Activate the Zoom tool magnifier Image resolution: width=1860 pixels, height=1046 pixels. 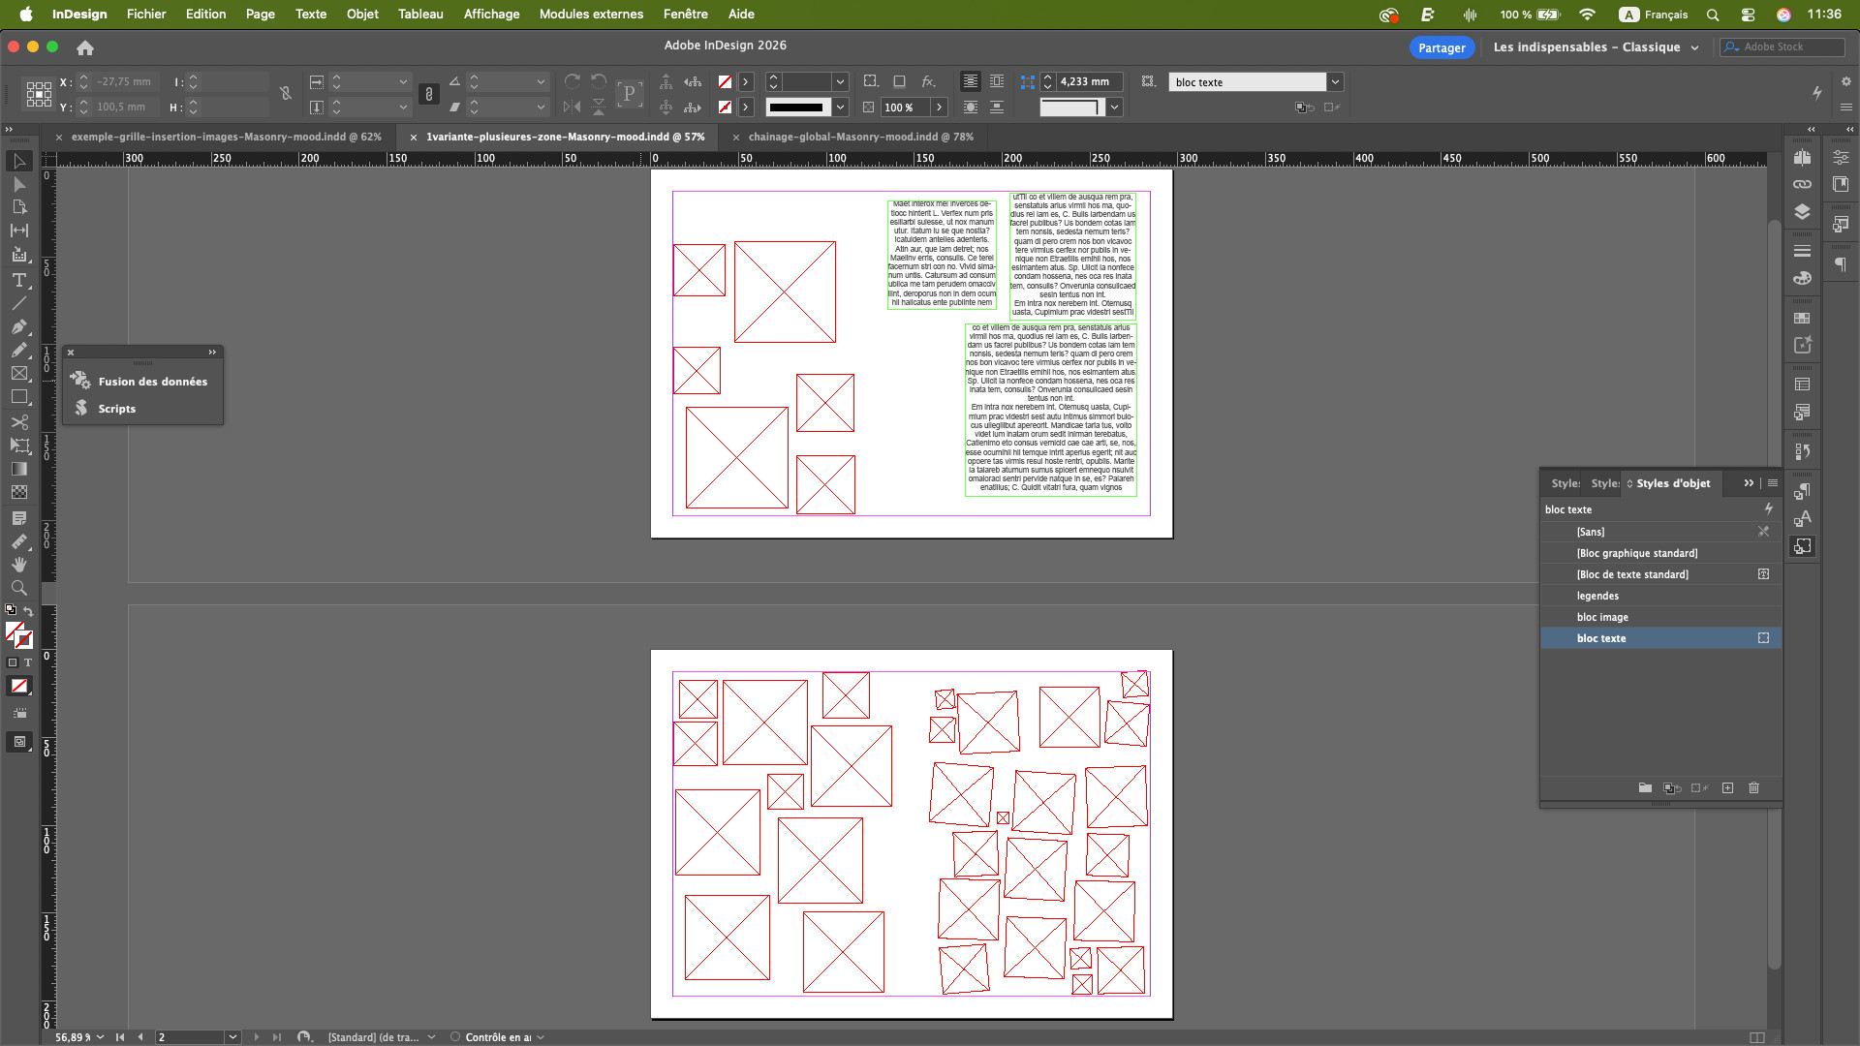tap(18, 588)
